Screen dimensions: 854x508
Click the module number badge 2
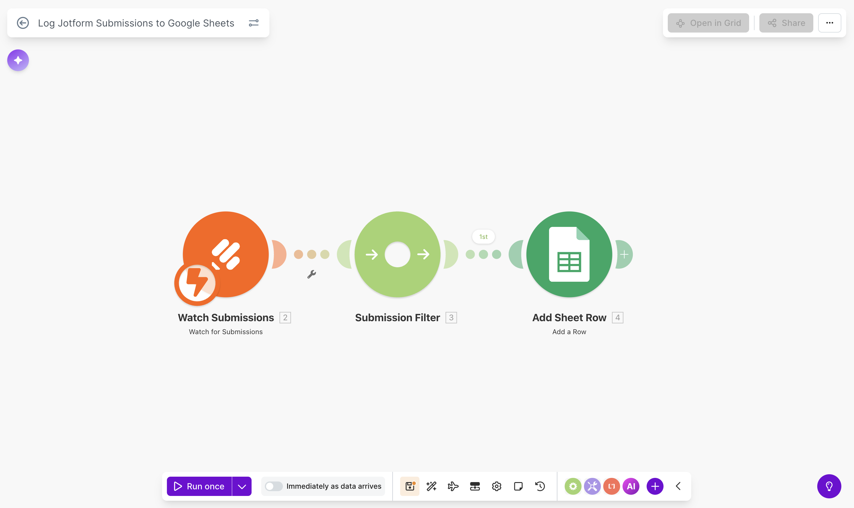285,317
